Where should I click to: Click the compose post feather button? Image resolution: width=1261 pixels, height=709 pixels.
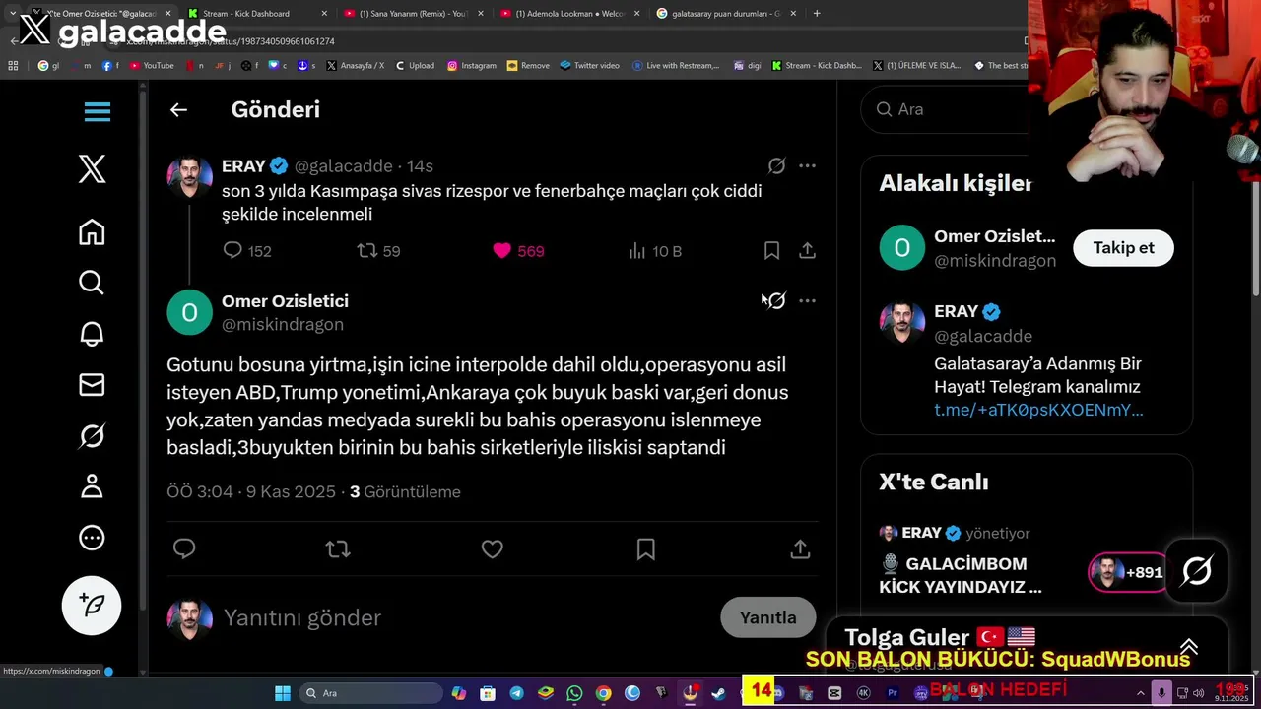tap(92, 605)
